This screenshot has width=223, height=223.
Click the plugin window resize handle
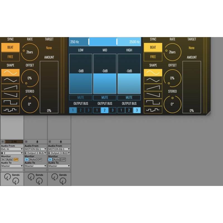point(209,113)
